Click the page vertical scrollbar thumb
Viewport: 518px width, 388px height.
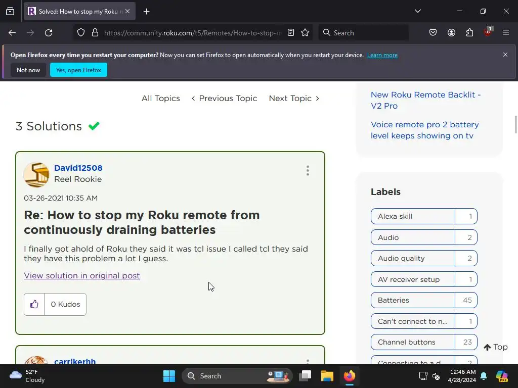pyautogui.click(x=515, y=125)
